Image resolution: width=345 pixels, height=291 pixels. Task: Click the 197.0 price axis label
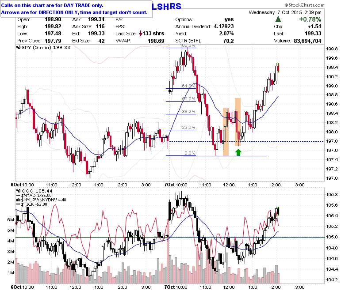click(332, 178)
